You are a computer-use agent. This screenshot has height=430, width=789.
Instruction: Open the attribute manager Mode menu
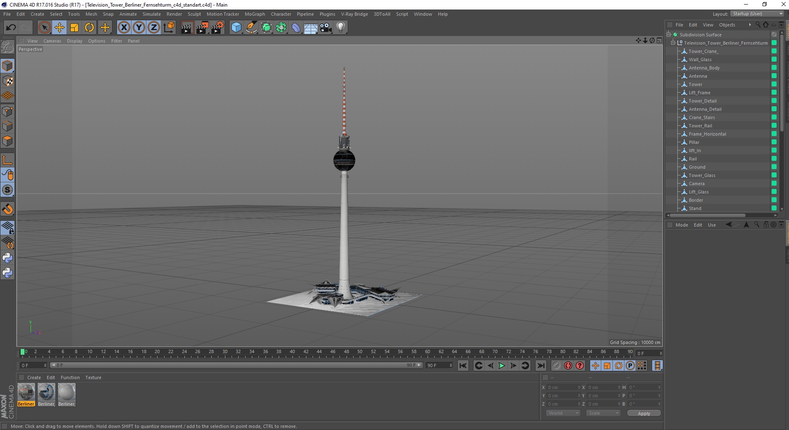click(681, 225)
